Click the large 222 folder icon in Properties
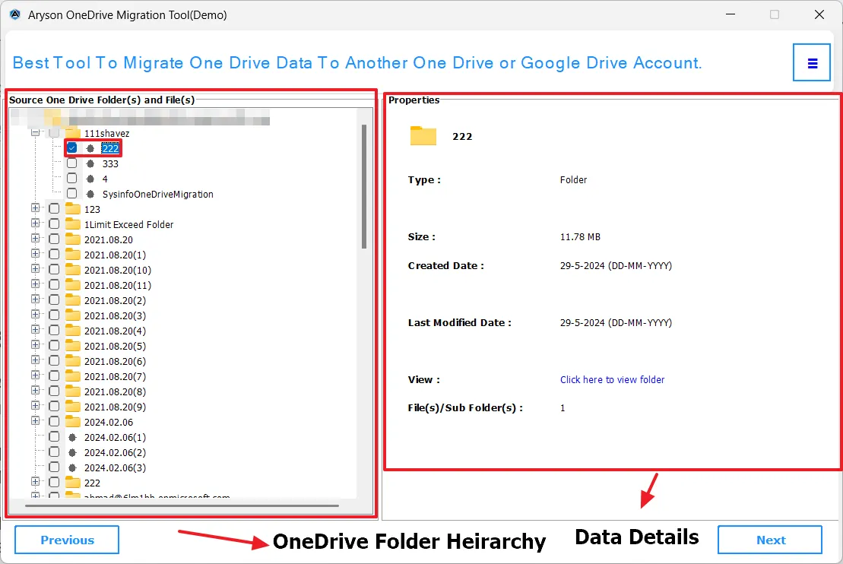Image resolution: width=843 pixels, height=564 pixels. (x=423, y=136)
